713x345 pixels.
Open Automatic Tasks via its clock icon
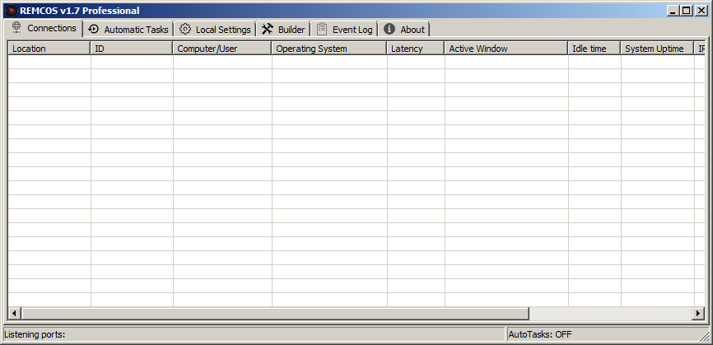[x=94, y=29]
